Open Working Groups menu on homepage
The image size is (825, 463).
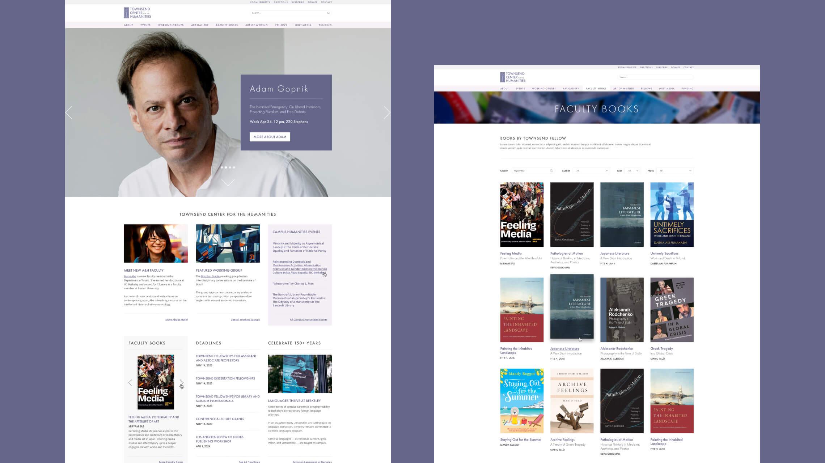coord(171,25)
